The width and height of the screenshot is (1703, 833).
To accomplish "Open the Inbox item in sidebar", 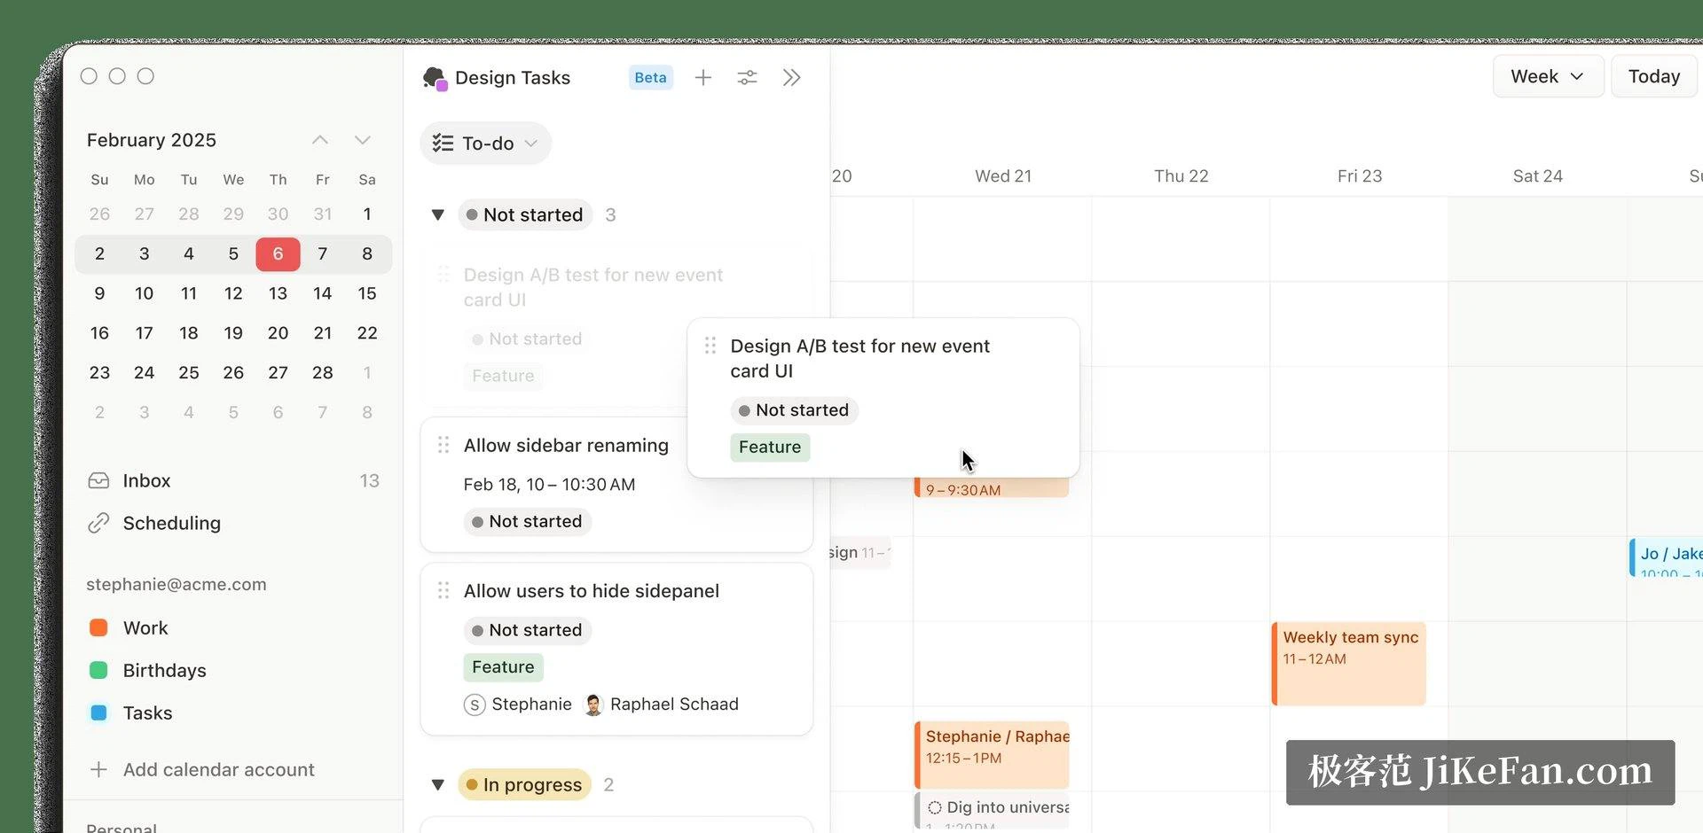I will click(233, 480).
